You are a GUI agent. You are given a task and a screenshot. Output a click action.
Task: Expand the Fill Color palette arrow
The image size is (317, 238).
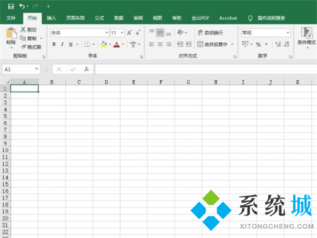[x=110, y=44]
